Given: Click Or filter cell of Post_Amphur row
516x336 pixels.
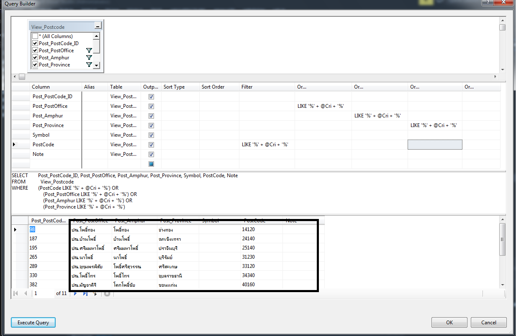Looking at the screenshot, I should (x=380, y=116).
